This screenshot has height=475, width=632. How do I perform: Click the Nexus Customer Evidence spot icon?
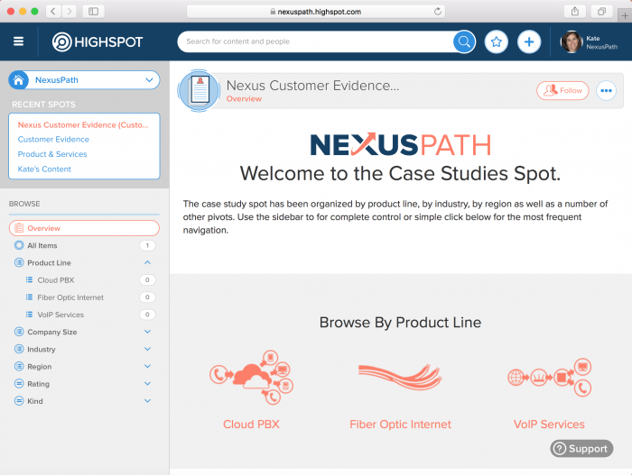point(200,90)
